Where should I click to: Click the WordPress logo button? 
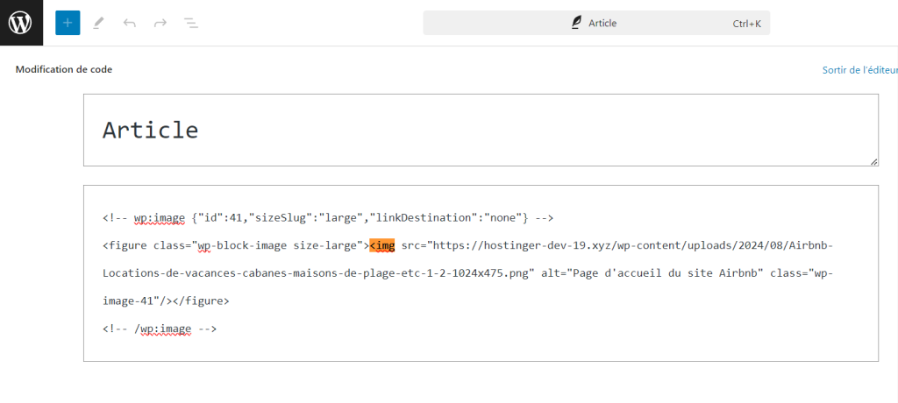pos(21,23)
